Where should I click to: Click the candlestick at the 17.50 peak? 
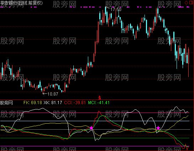[105, 11]
